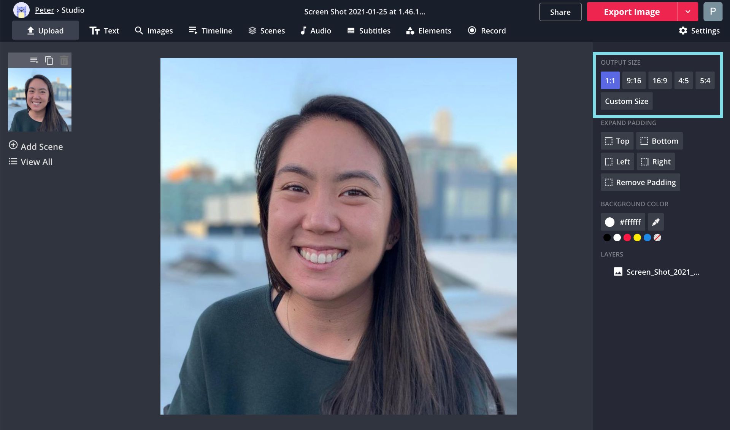This screenshot has height=430, width=730.
Task: Open the profile avatar menu
Action: point(713,11)
